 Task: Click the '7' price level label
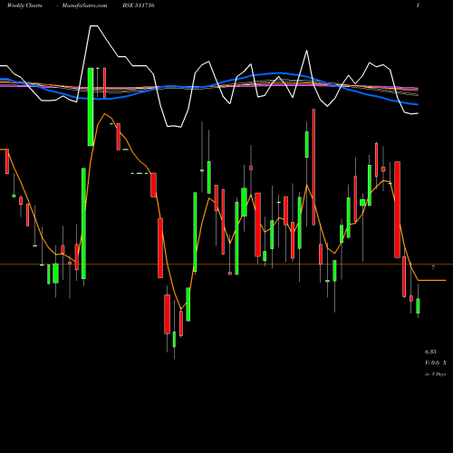[x=433, y=267]
